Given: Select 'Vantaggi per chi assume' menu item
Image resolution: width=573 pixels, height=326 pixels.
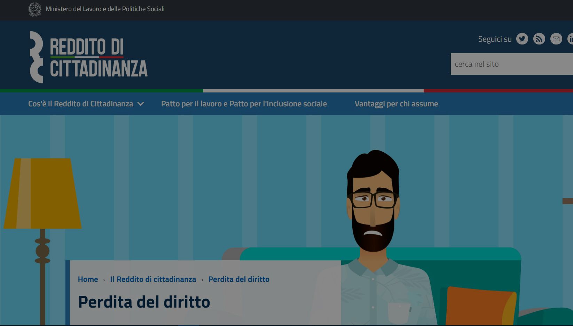Looking at the screenshot, I should [x=396, y=104].
